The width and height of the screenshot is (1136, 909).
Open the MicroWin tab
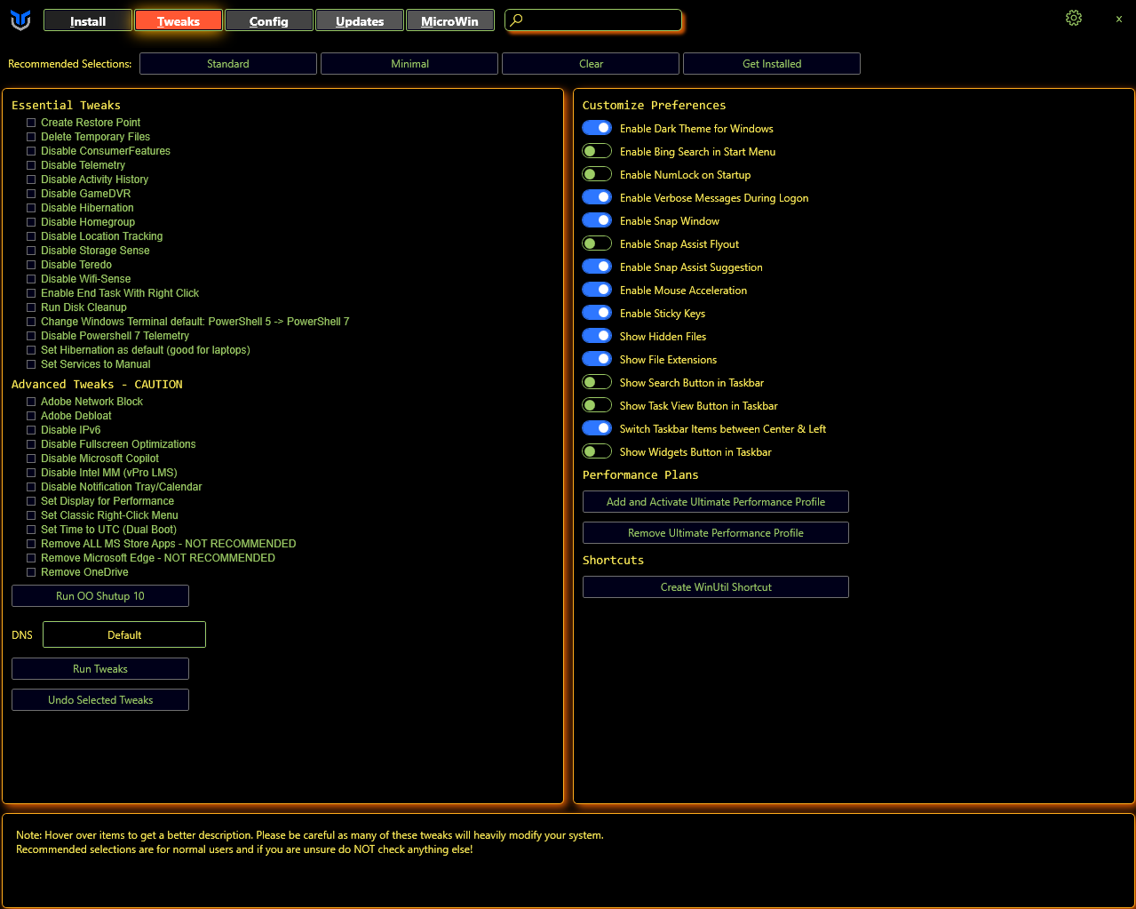(449, 20)
